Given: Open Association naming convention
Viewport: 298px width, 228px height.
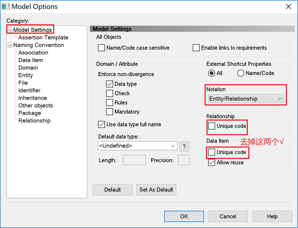Looking at the screenshot, I should tap(33, 53).
